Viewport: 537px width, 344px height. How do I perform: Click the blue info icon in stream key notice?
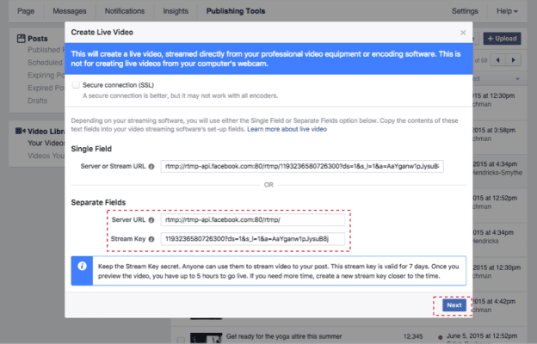coord(83,267)
